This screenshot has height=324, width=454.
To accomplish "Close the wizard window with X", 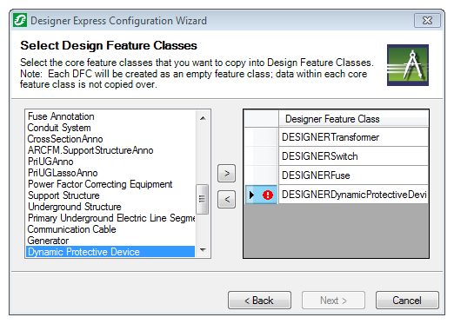I will (x=427, y=21).
